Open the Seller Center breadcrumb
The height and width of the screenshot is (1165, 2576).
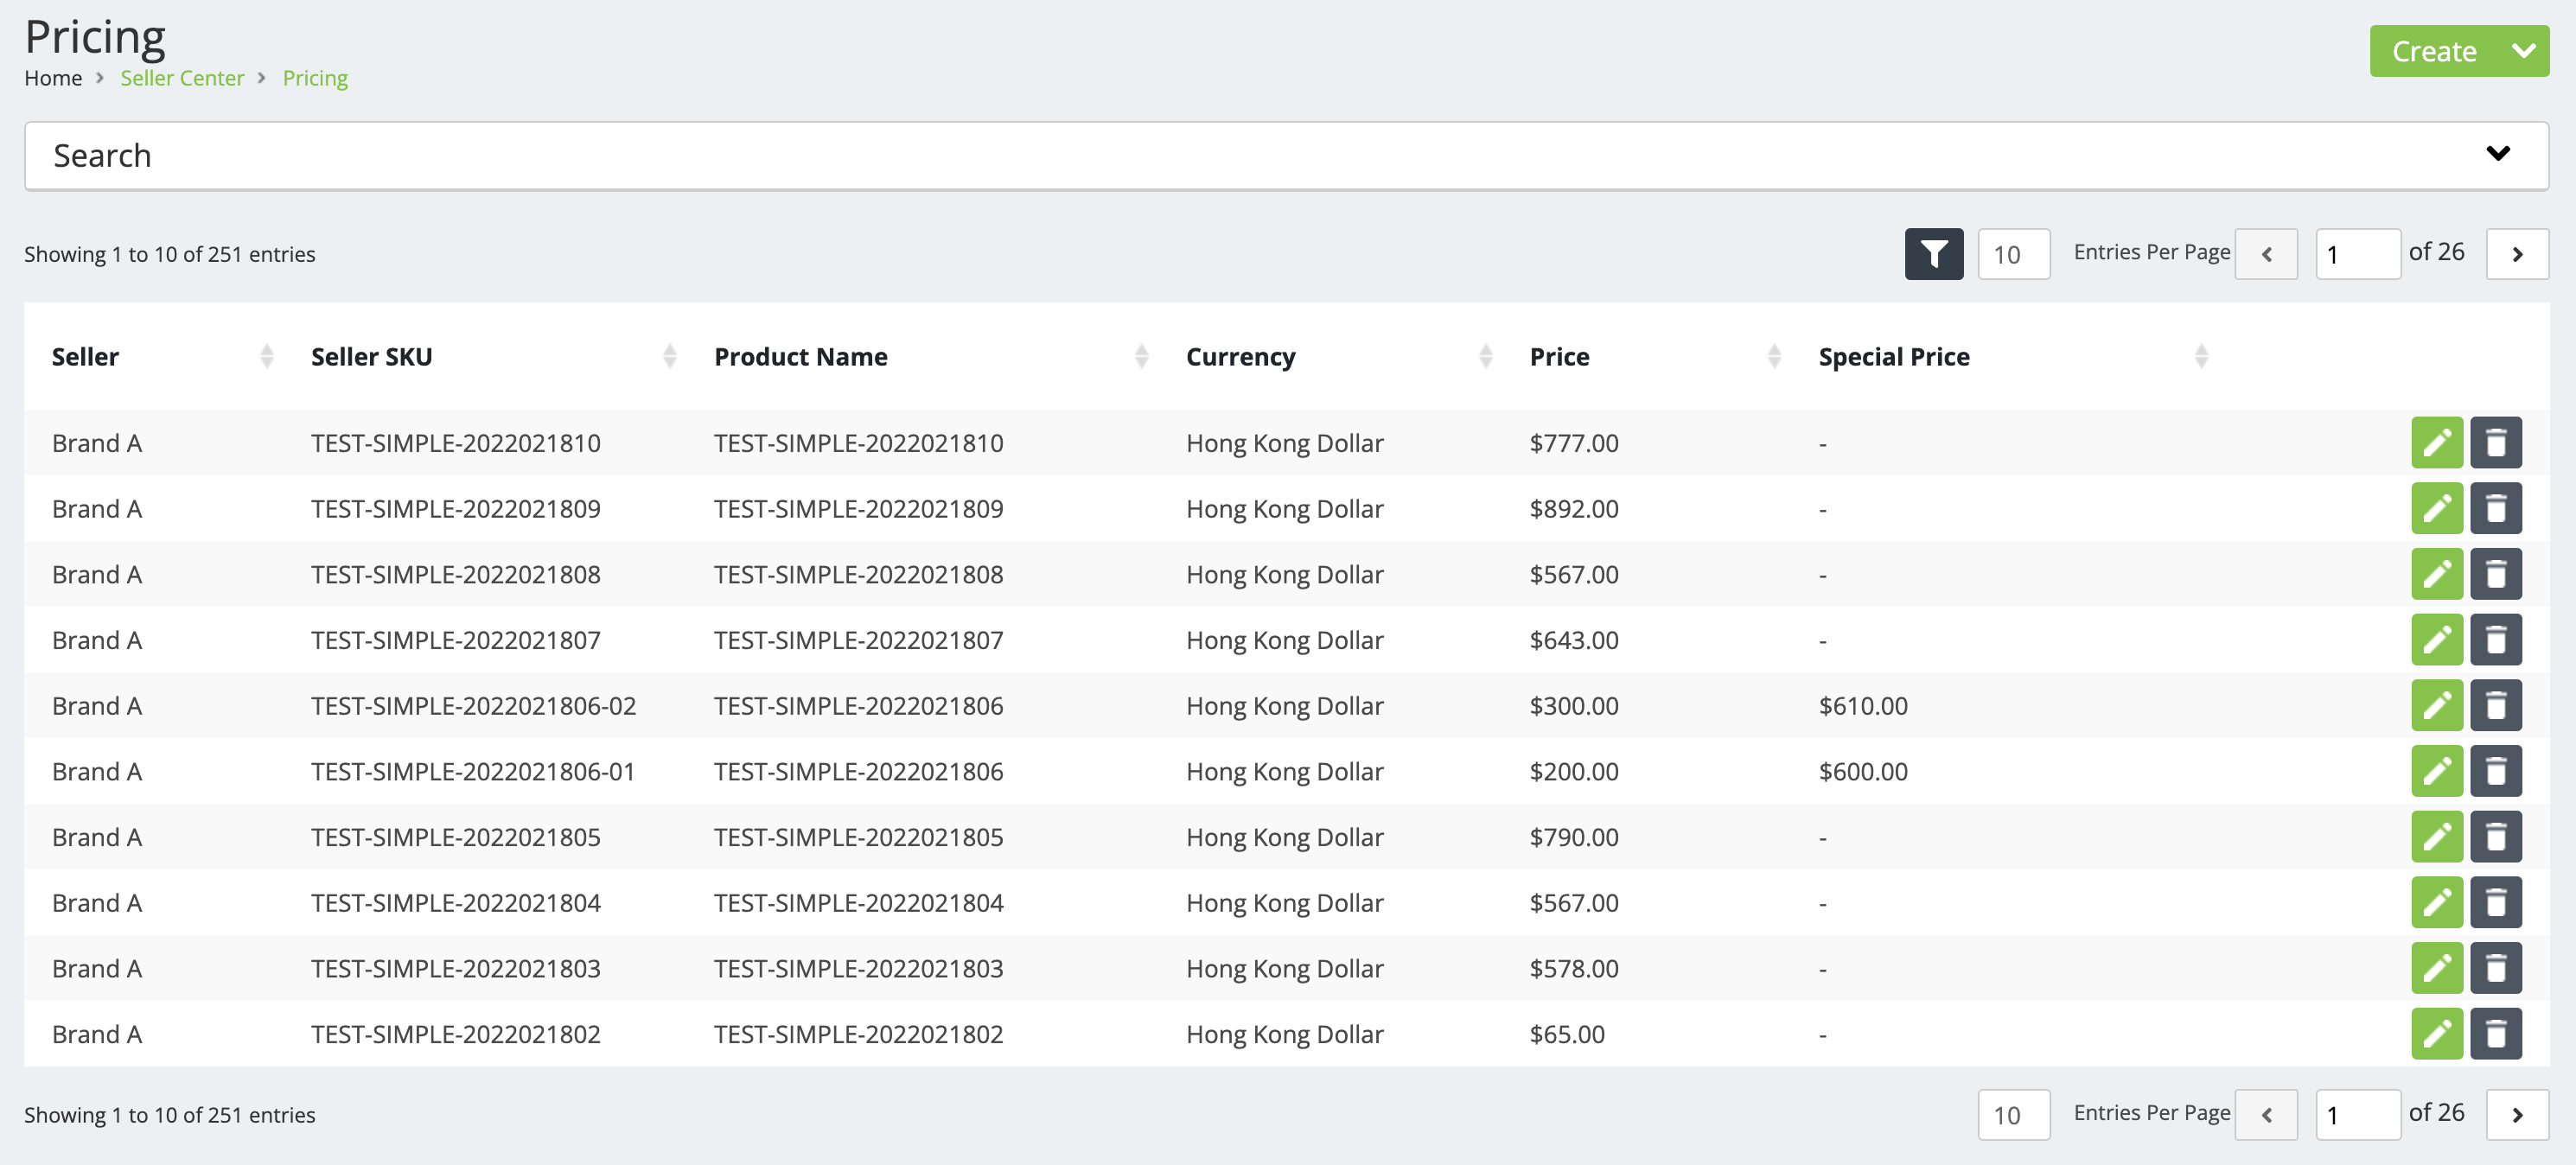[x=182, y=78]
